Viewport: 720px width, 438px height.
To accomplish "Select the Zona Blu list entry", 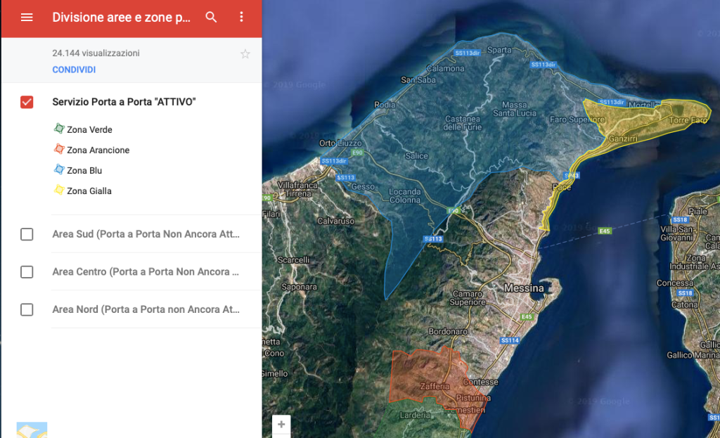I will tap(84, 170).
